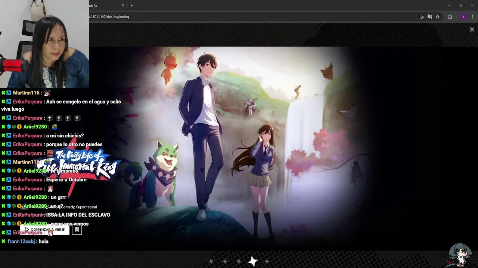Add series to watchlist with bookmark icon
The width and height of the screenshot is (478, 268).
point(77,230)
